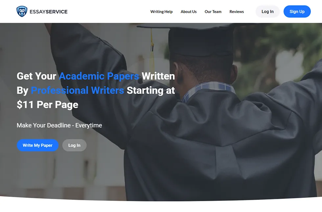Image resolution: width=322 pixels, height=212 pixels.
Task: Select Reviews in the navigation bar
Action: coord(237,12)
